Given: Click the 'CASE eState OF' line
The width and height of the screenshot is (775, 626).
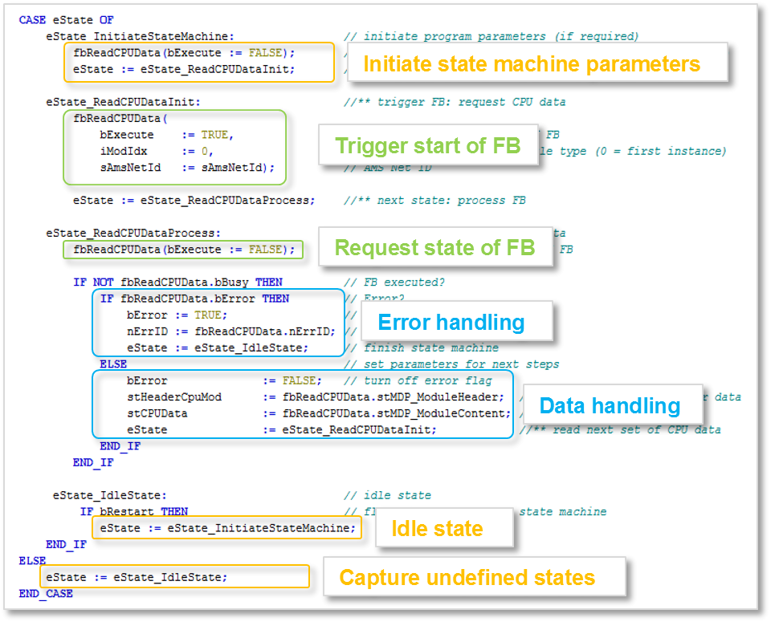Looking at the screenshot, I should 66,20.
